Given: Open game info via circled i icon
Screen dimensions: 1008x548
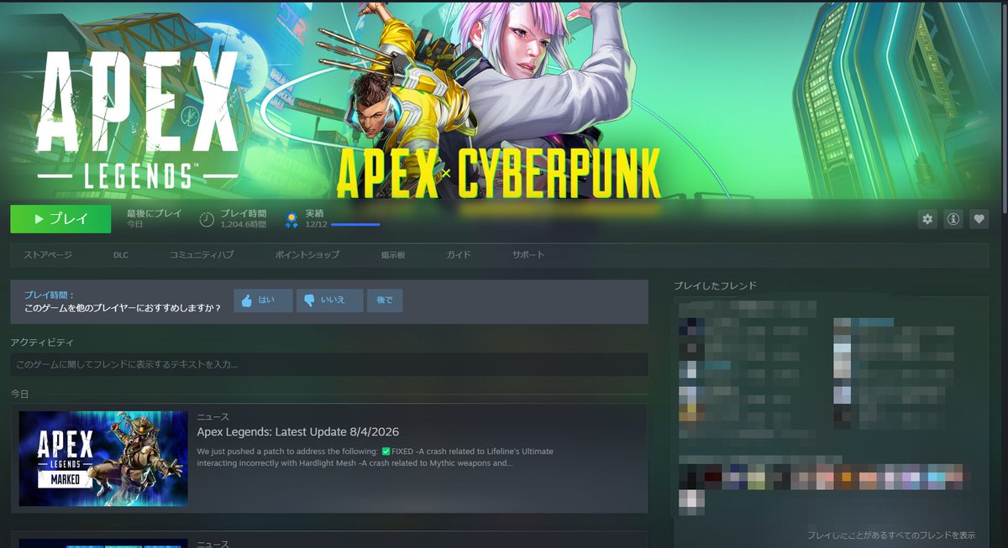Looking at the screenshot, I should point(953,219).
